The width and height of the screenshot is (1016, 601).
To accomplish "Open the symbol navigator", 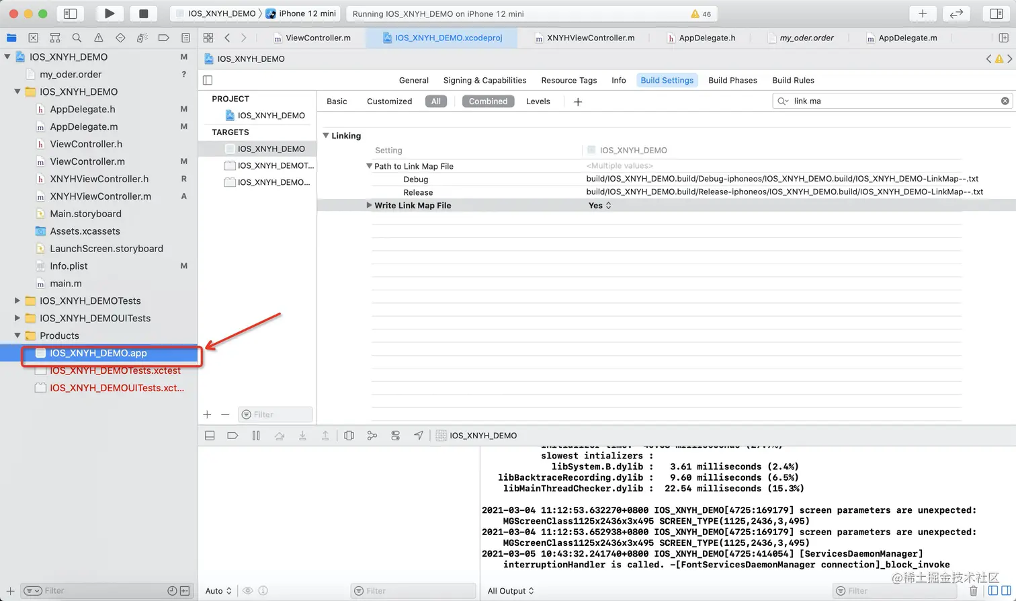I will [x=55, y=38].
